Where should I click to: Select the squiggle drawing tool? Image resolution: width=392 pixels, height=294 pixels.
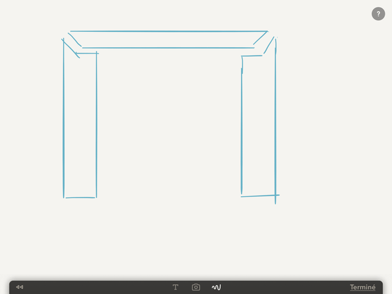pos(216,287)
